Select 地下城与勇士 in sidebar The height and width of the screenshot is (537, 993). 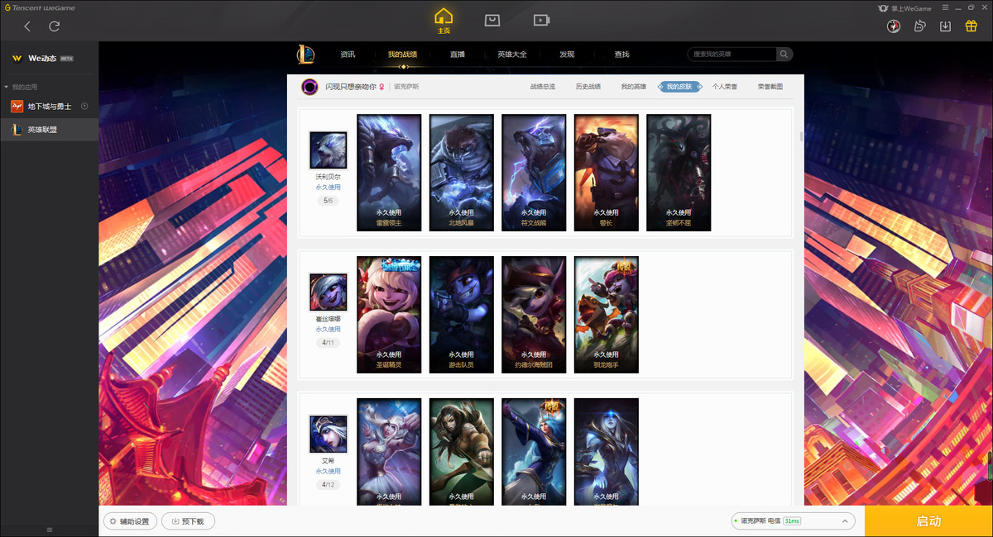(x=49, y=107)
